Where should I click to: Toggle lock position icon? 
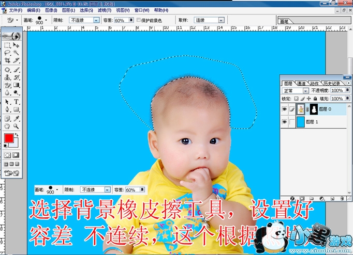[x=308, y=99]
